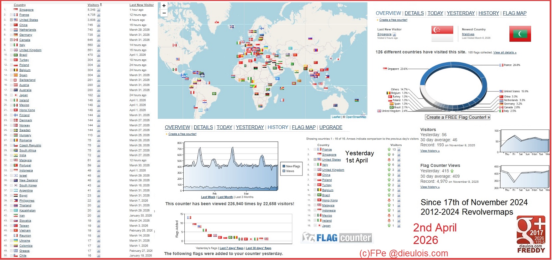Viewport: 552px width, 260px height.
Task: Click Create a FREE Flag Counter button
Action: click(x=458, y=117)
